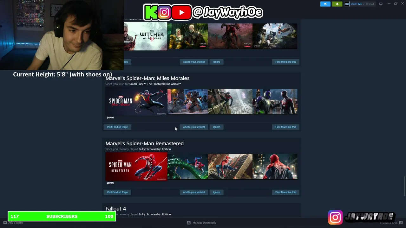Click the OG2TIME profile avatar
The width and height of the screenshot is (406, 228).
tap(347, 4)
